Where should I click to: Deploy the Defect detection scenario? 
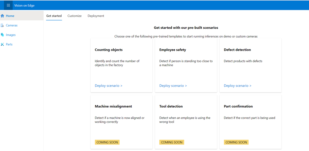tap(238, 86)
